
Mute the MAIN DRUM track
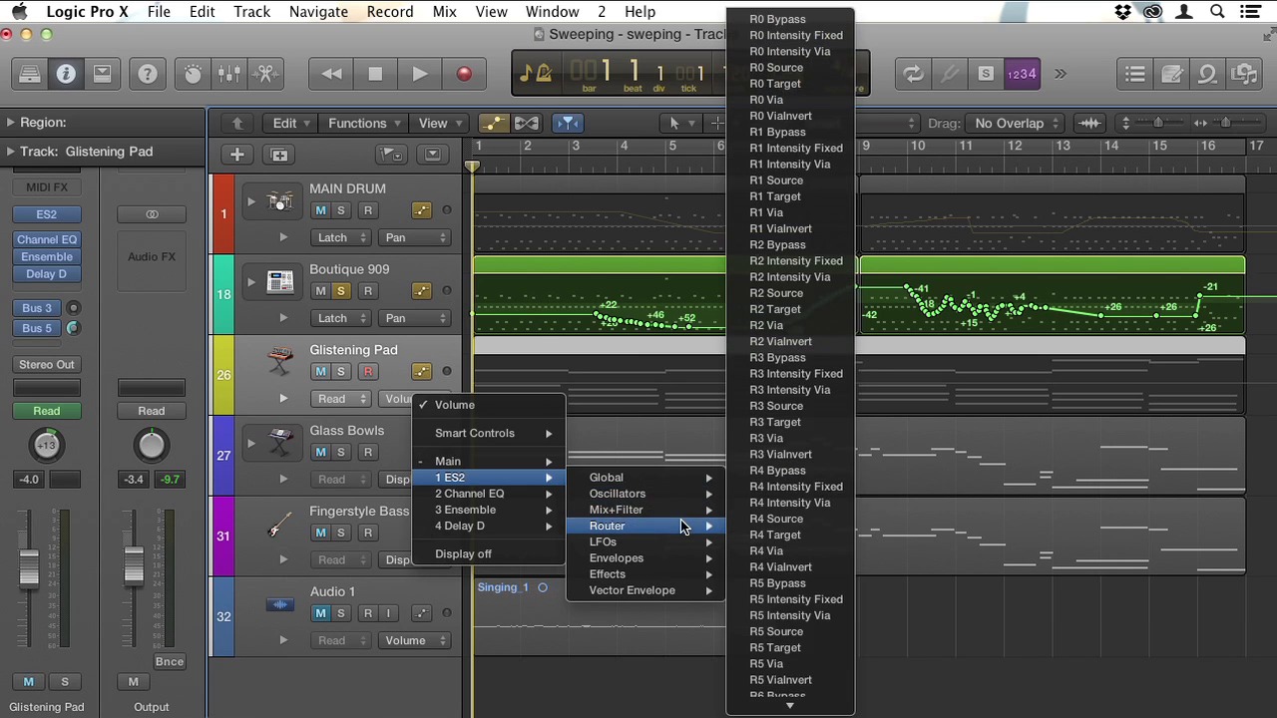pos(320,210)
